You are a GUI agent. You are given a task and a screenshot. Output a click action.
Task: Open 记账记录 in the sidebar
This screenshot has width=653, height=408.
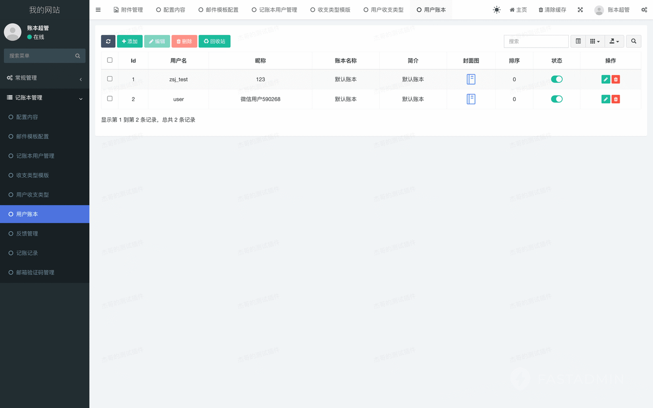pyautogui.click(x=27, y=253)
